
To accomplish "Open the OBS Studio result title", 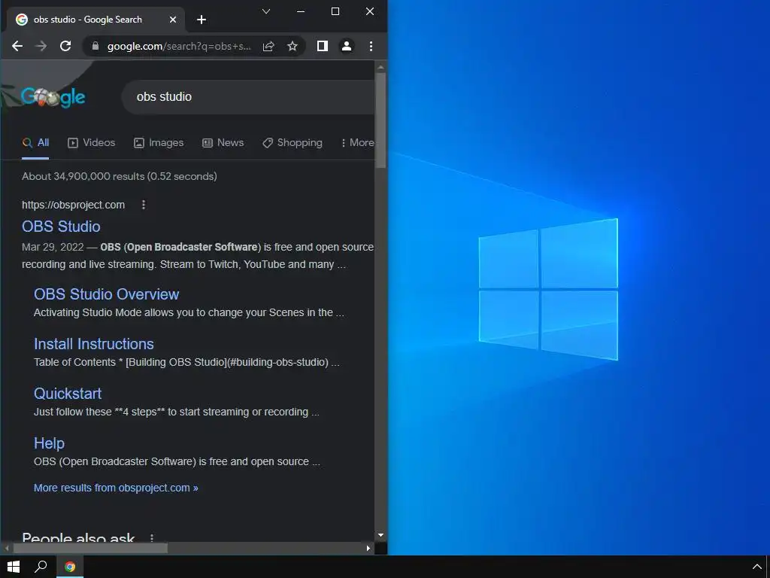I will pyautogui.click(x=61, y=227).
